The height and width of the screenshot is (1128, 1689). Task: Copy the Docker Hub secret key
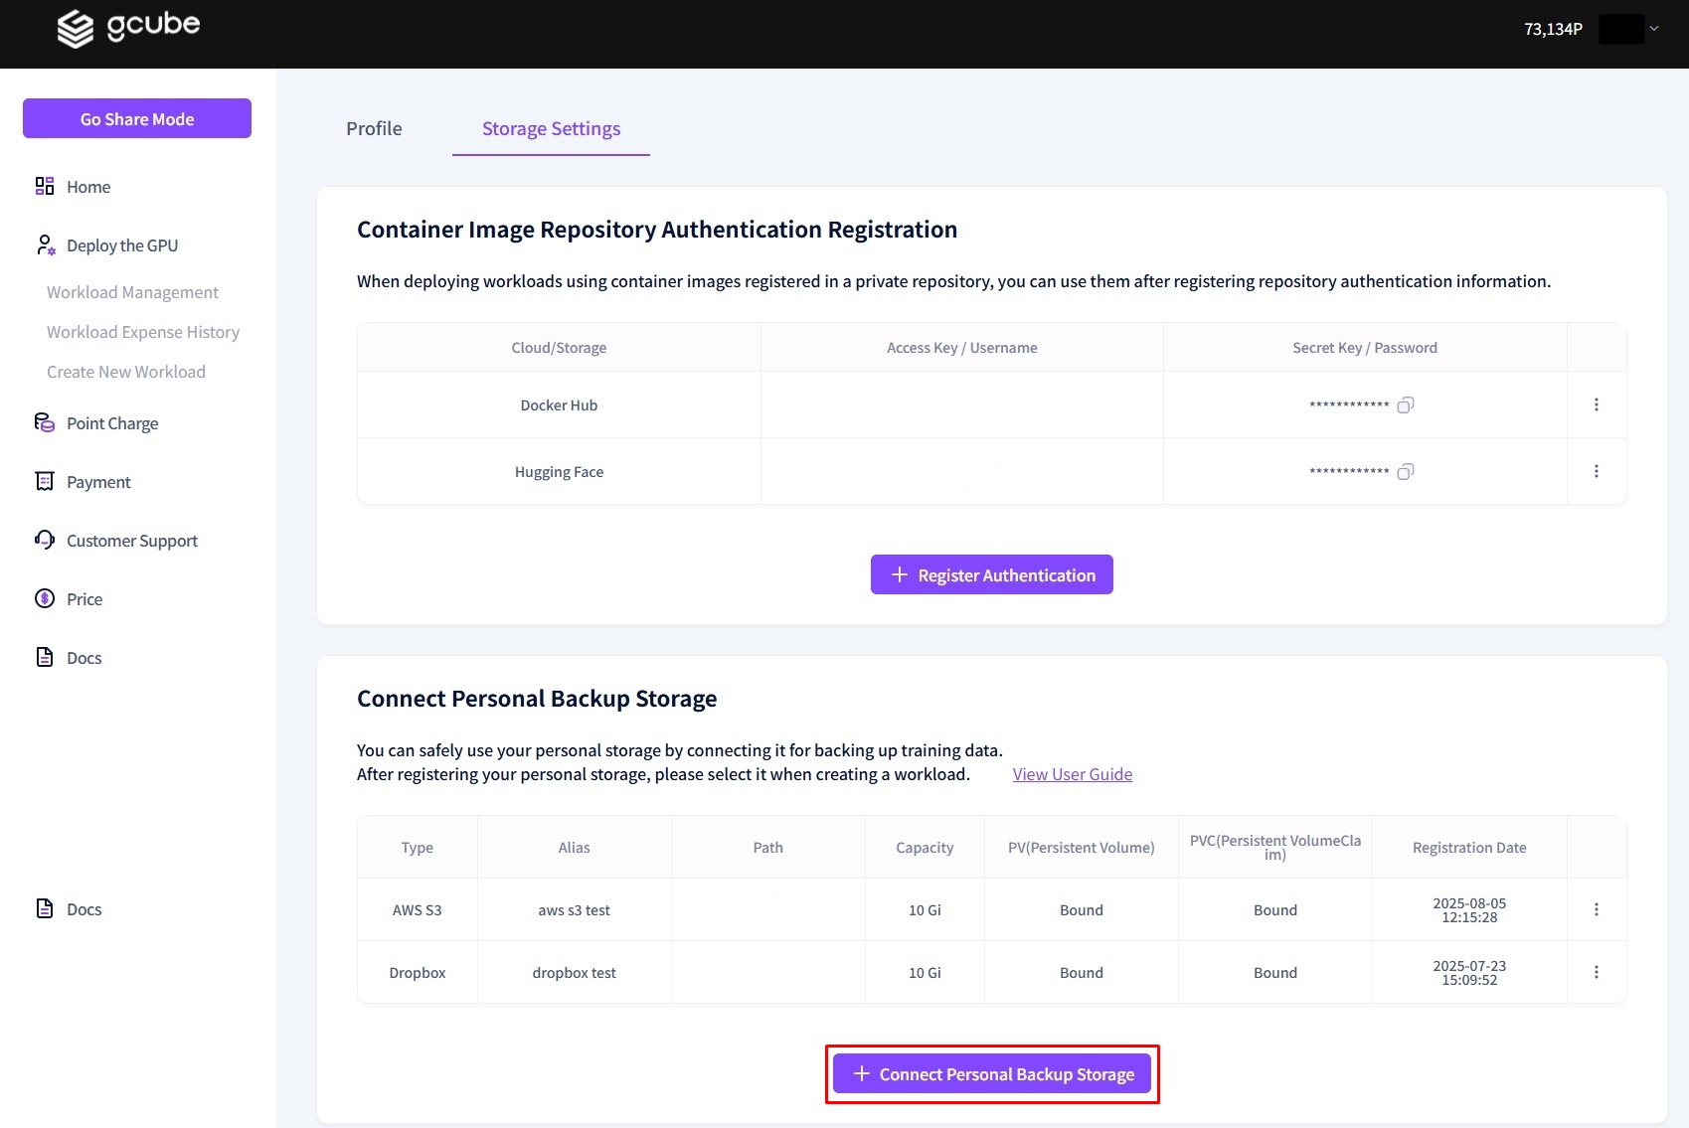1405,404
